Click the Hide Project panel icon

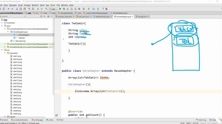click(x=52, y=17)
